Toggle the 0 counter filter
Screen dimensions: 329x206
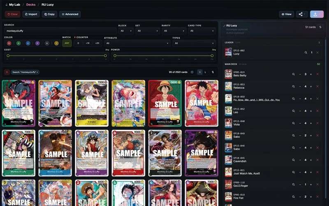(78, 43)
